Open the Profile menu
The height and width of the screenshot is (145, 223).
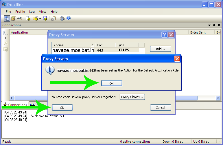(20, 12)
